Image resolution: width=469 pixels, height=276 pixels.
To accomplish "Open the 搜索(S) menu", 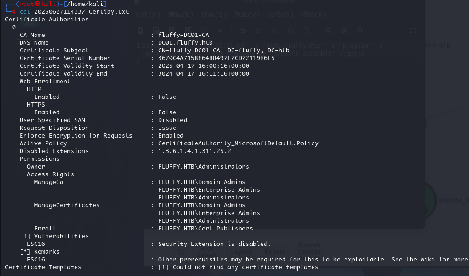I will tap(214, 15).
